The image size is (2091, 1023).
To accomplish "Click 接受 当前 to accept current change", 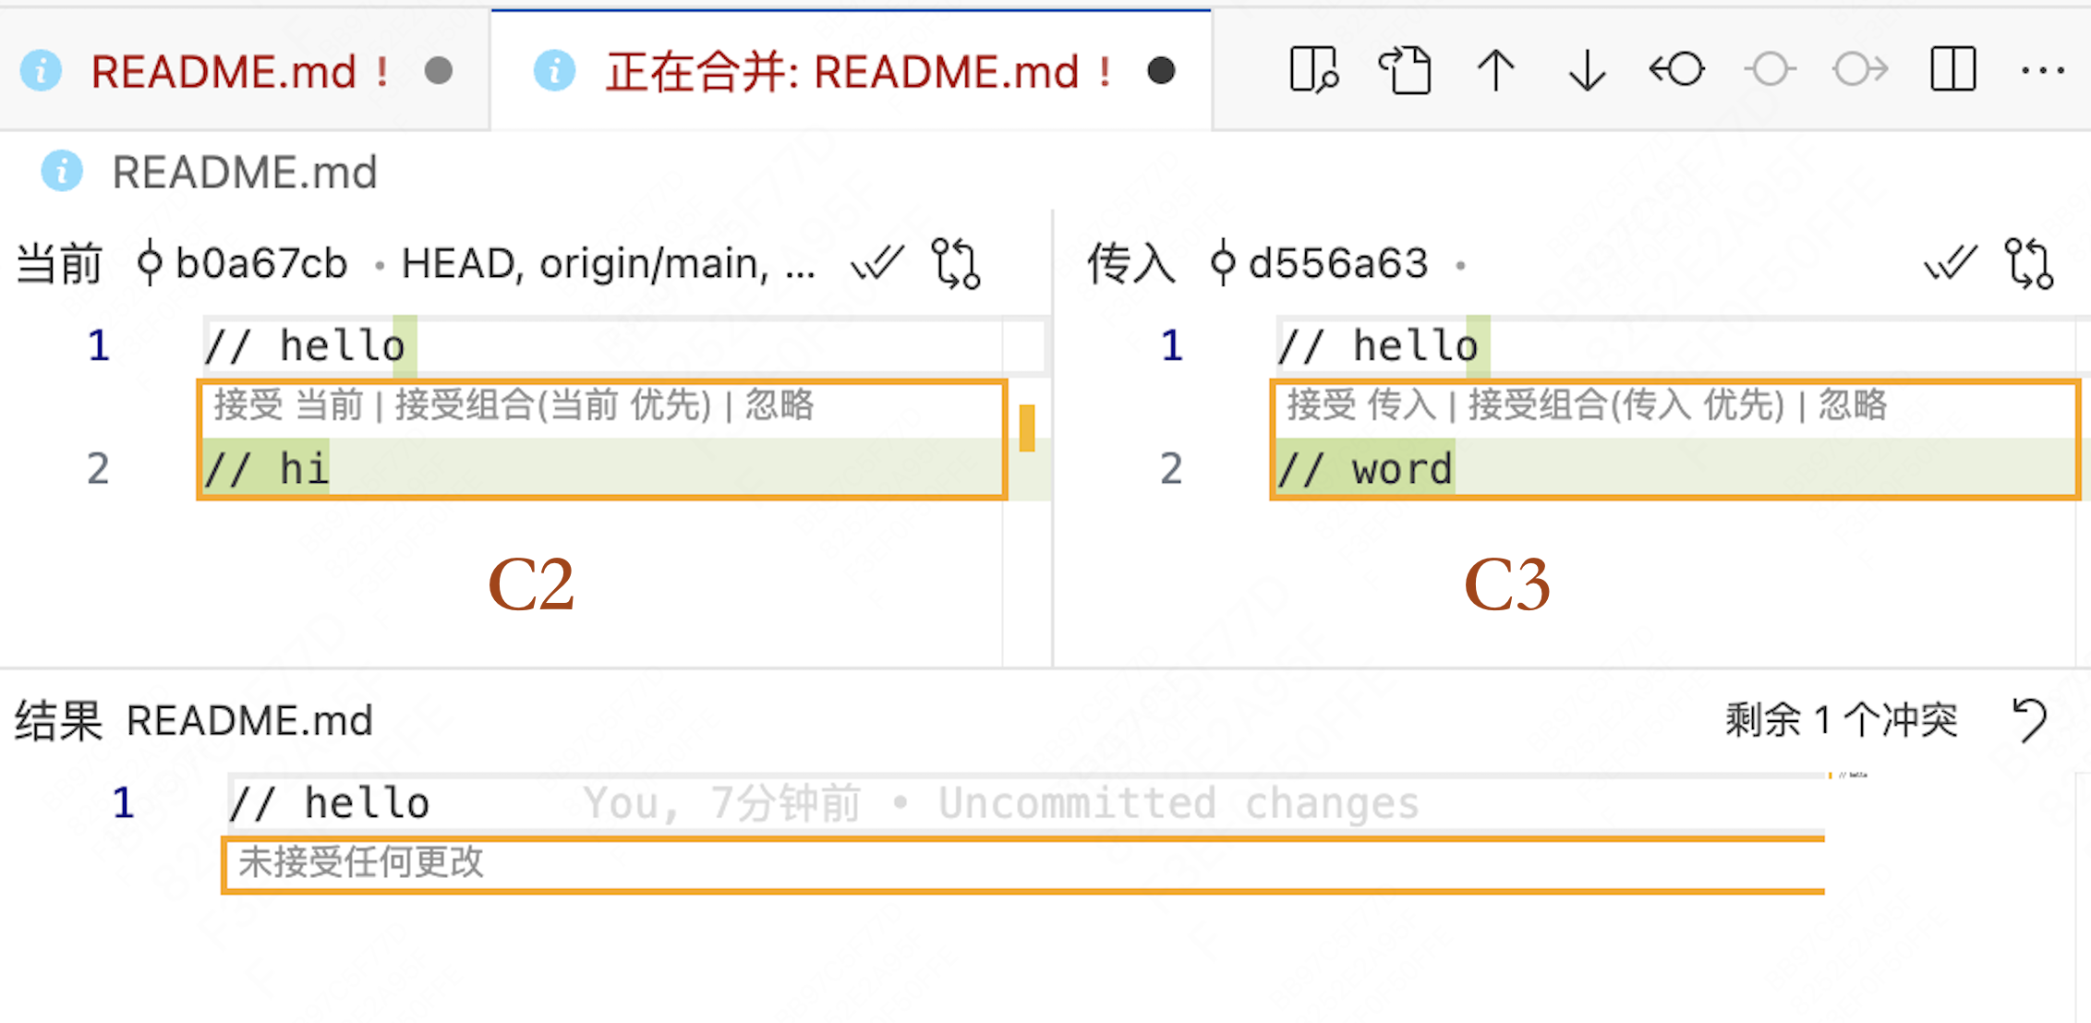I will coord(289,404).
